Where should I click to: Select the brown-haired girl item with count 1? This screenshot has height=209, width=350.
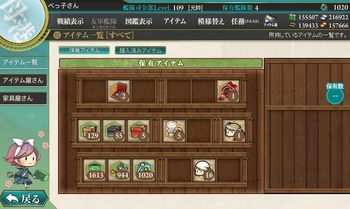pos(234,131)
